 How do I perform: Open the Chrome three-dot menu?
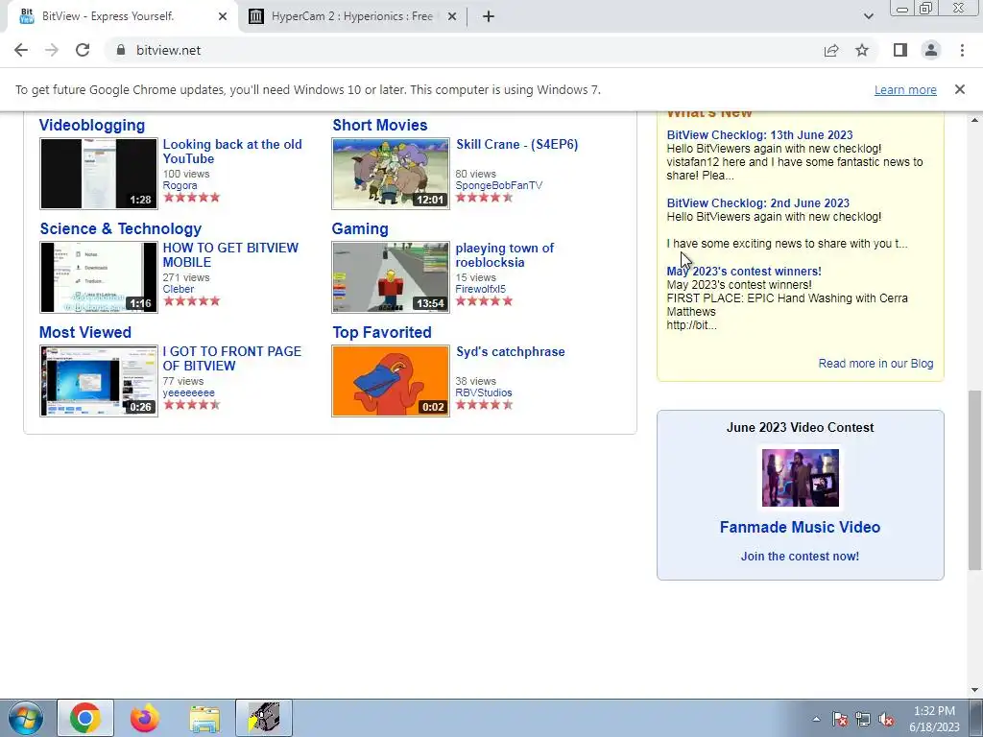[962, 50]
